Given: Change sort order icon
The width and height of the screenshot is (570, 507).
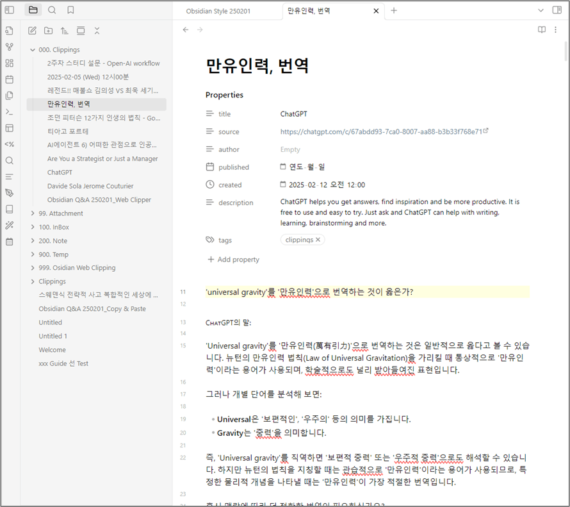Looking at the screenshot, I should point(64,31).
